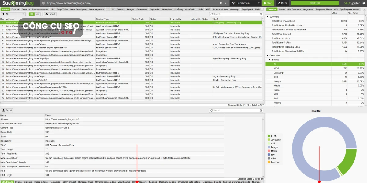Collapse the Summary section
367x183 pixels.
coord(268,17)
